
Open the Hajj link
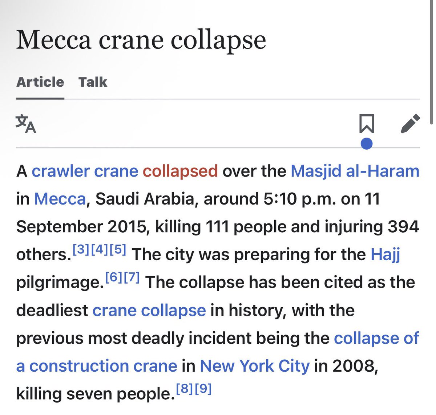[385, 255]
